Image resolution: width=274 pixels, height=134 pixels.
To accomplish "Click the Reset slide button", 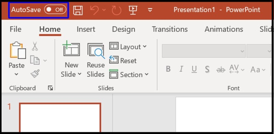I will click(123, 60).
